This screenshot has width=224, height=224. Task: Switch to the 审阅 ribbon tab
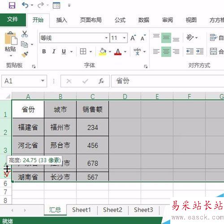[168, 20]
